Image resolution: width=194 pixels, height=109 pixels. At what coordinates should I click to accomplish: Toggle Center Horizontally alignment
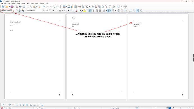[x=93, y=11]
